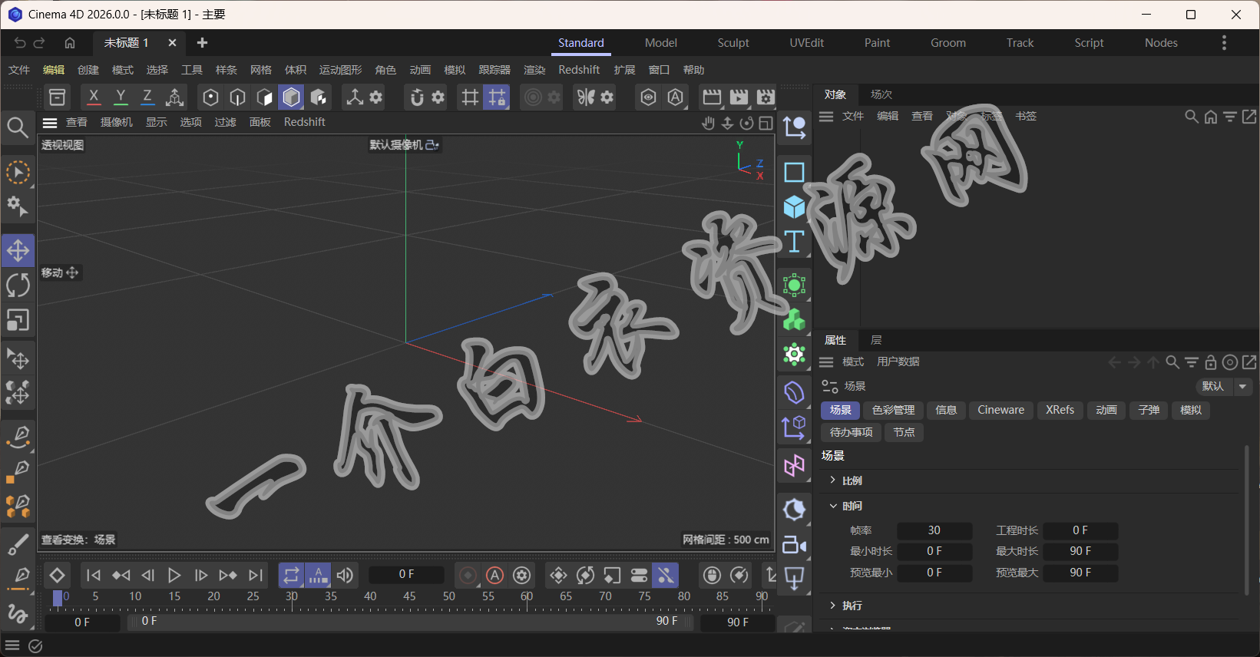This screenshot has width=1260, height=657.
Task: Toggle Y axis lock
Action: click(121, 97)
